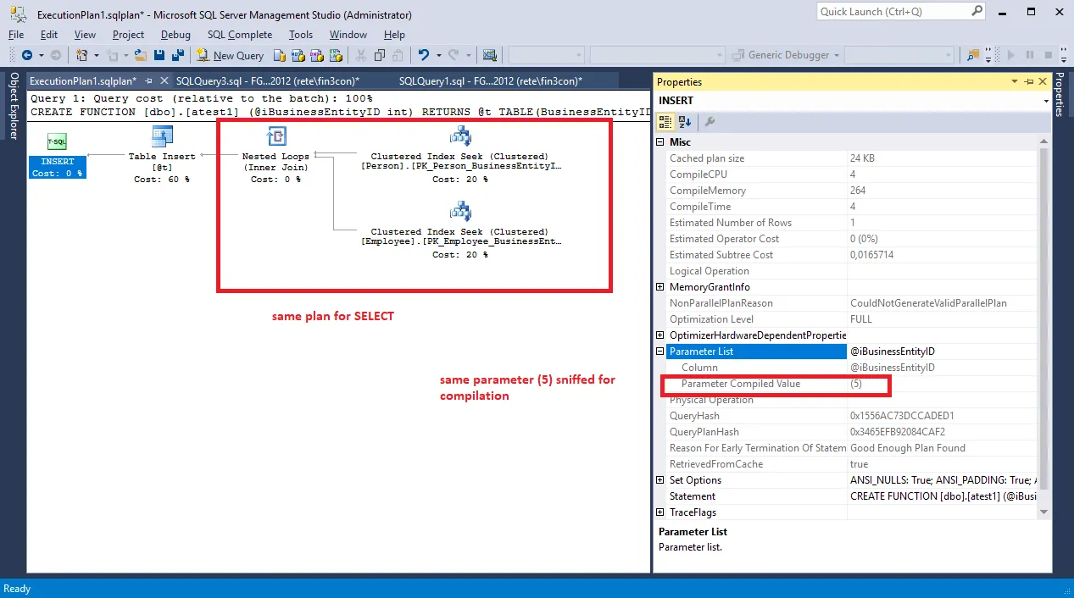Open the Tools menu
1074x598 pixels.
[301, 35]
